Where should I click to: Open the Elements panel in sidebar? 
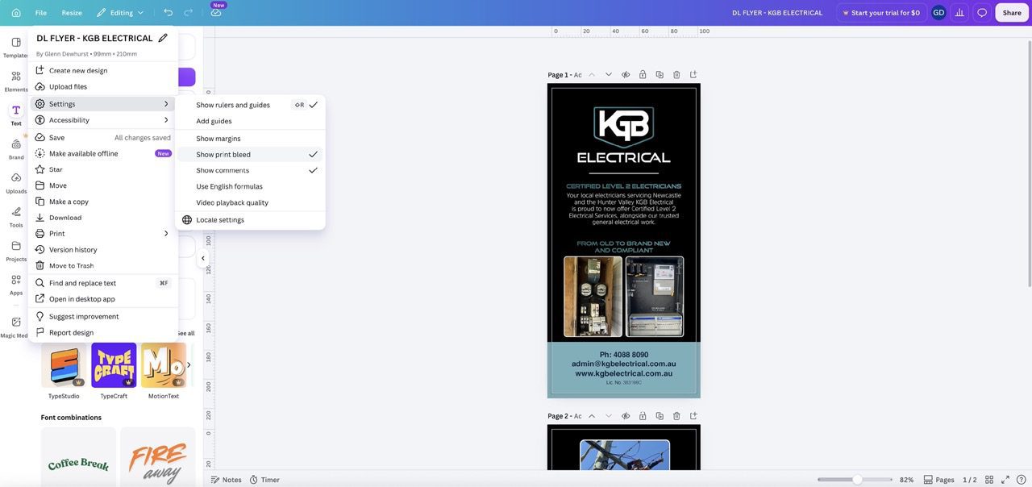(16, 81)
